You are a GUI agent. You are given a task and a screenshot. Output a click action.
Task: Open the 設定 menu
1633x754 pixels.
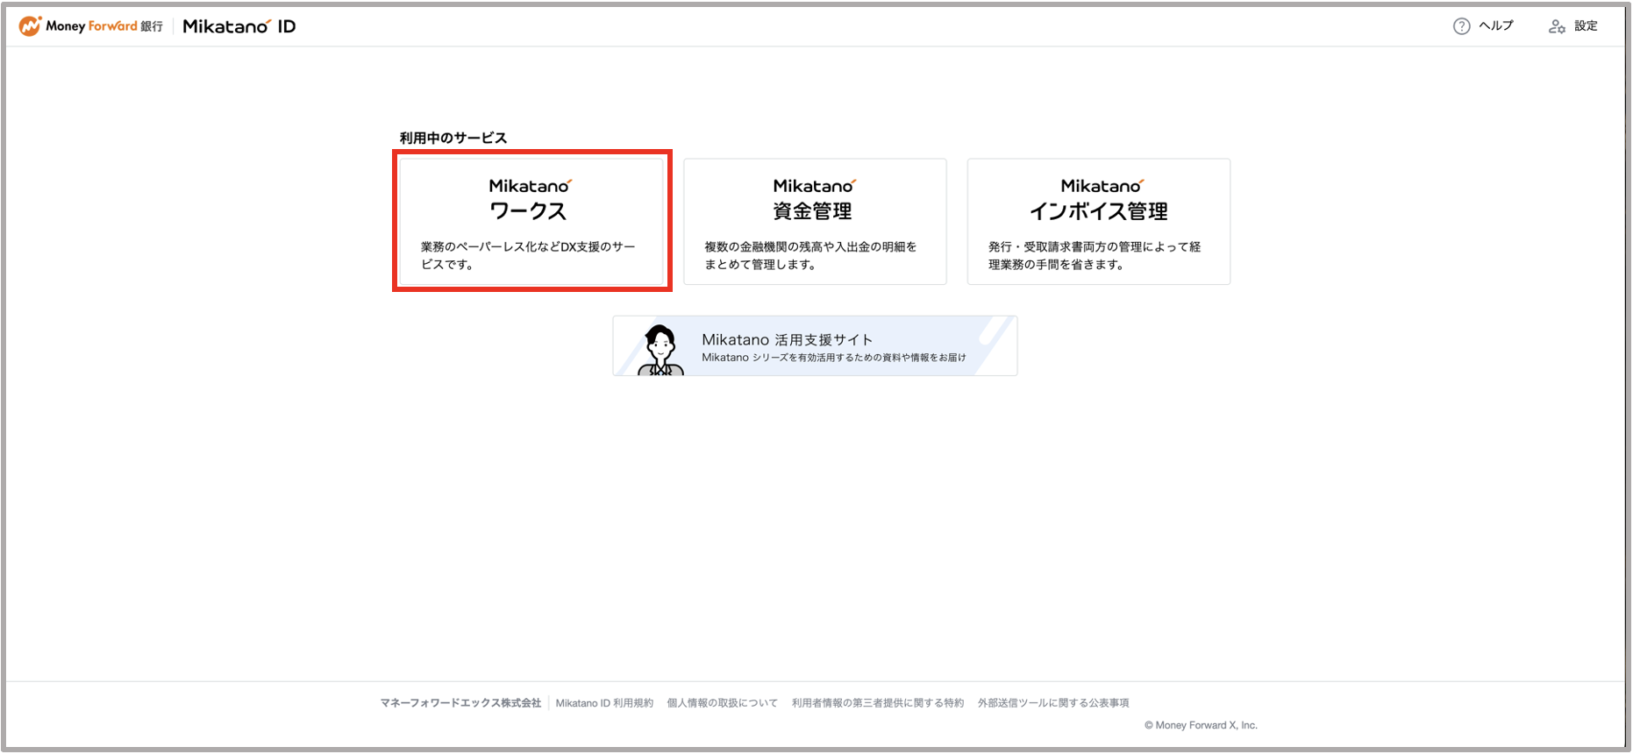1586,26
